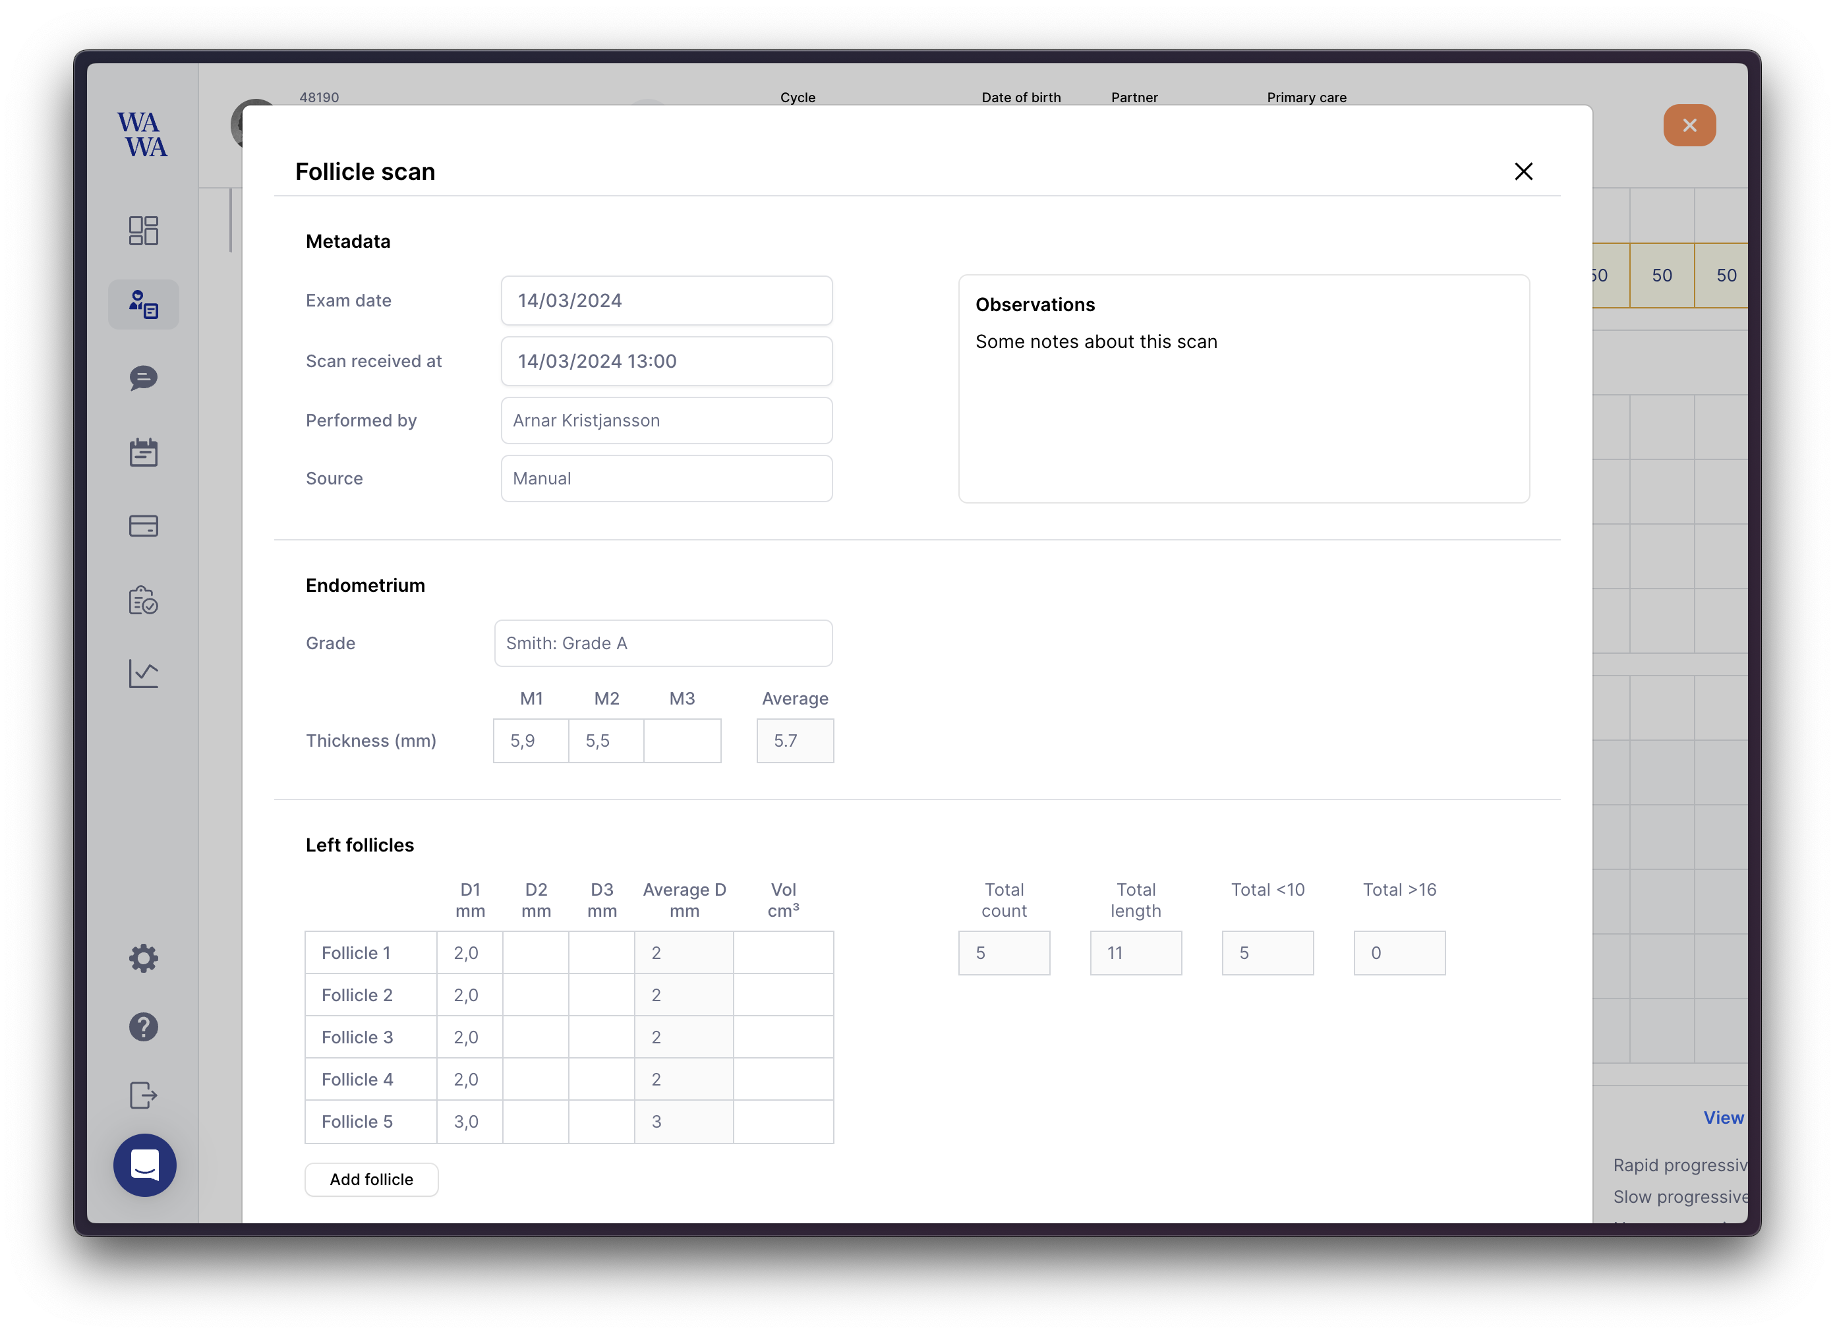Click the help question mark icon
Image resolution: width=1835 pixels, height=1334 pixels.
point(143,1027)
